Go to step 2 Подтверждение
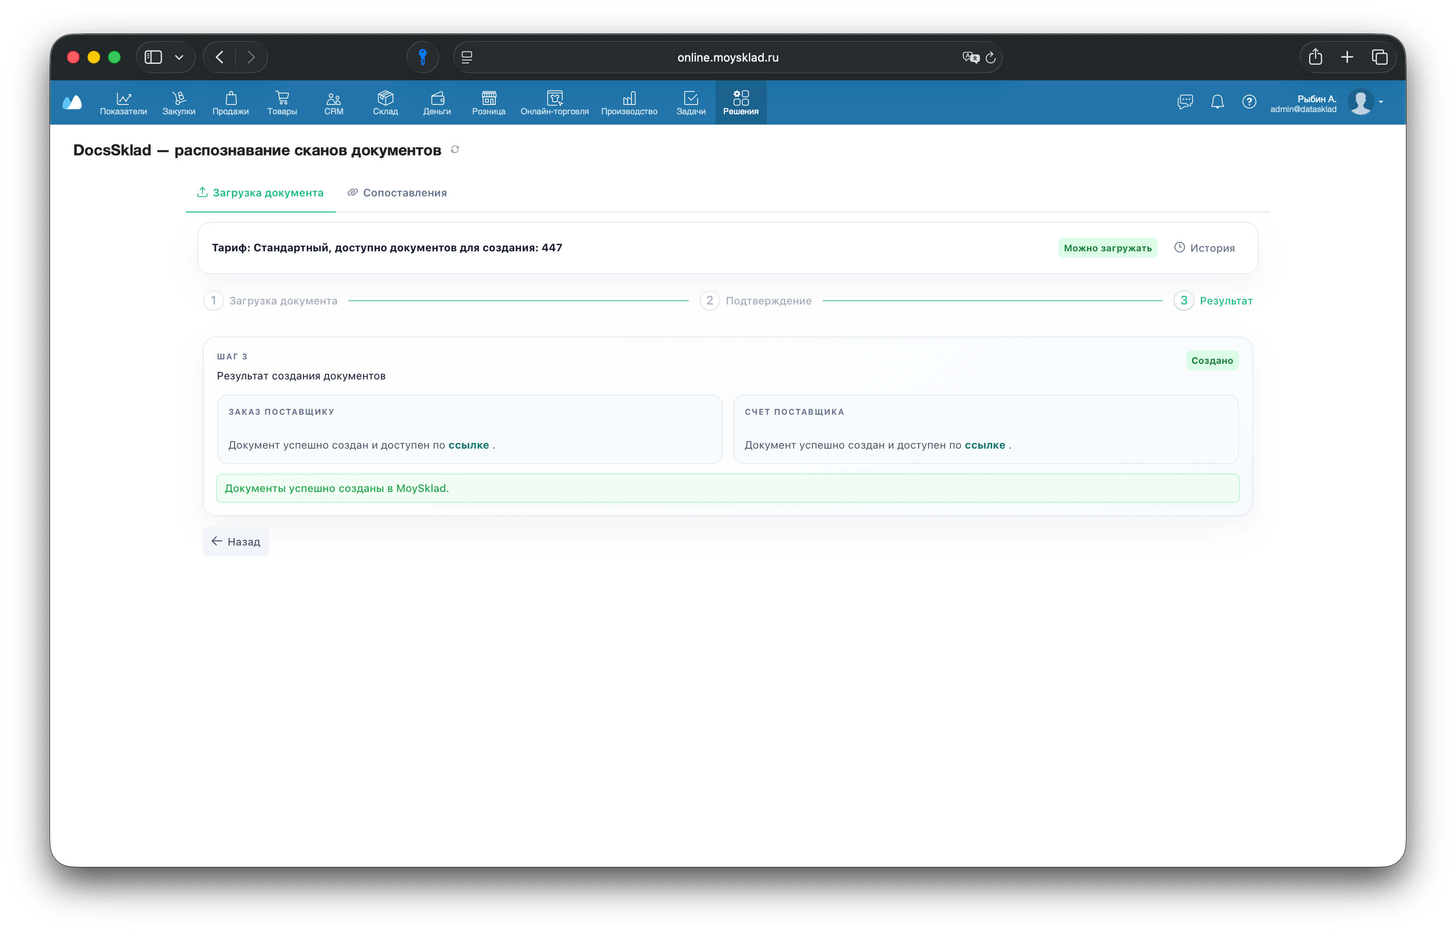The width and height of the screenshot is (1456, 933). click(x=756, y=300)
